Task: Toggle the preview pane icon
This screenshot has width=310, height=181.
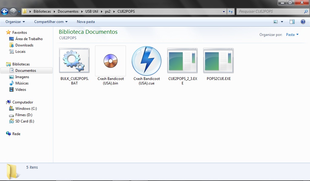Action: click(x=292, y=22)
